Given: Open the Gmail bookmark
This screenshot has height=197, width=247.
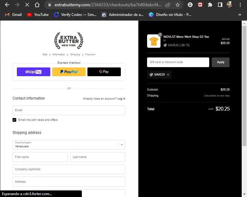Looking at the screenshot, I should click(x=13, y=15).
